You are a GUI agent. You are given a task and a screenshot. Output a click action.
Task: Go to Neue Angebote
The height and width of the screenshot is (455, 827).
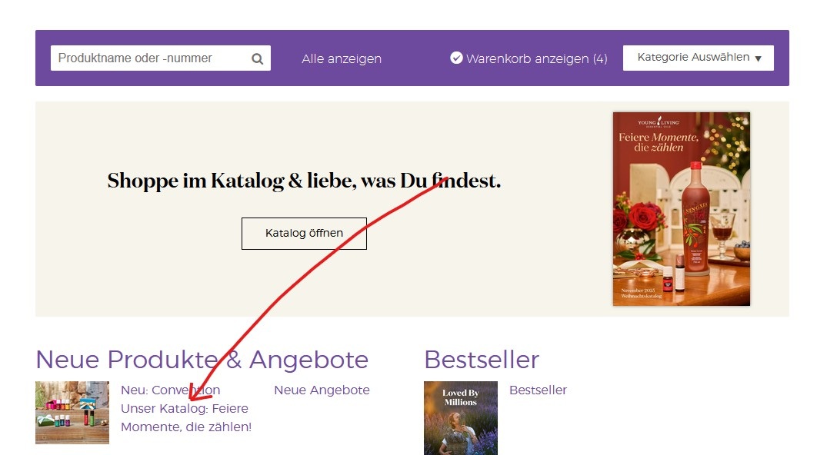322,390
